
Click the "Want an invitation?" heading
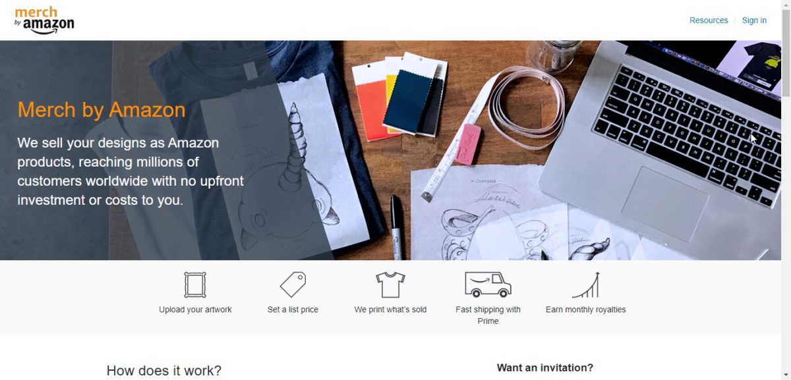544,367
